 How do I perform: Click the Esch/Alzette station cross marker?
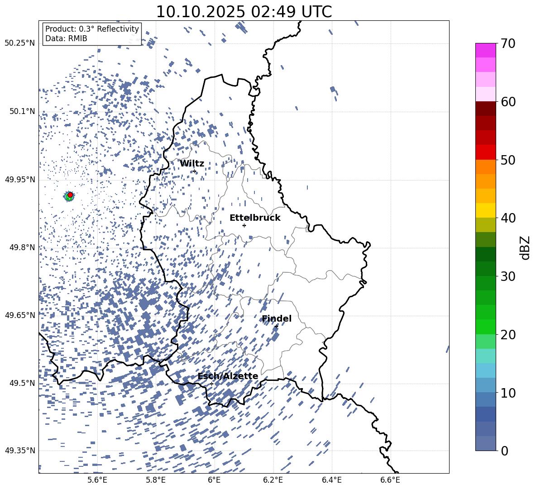211,384
